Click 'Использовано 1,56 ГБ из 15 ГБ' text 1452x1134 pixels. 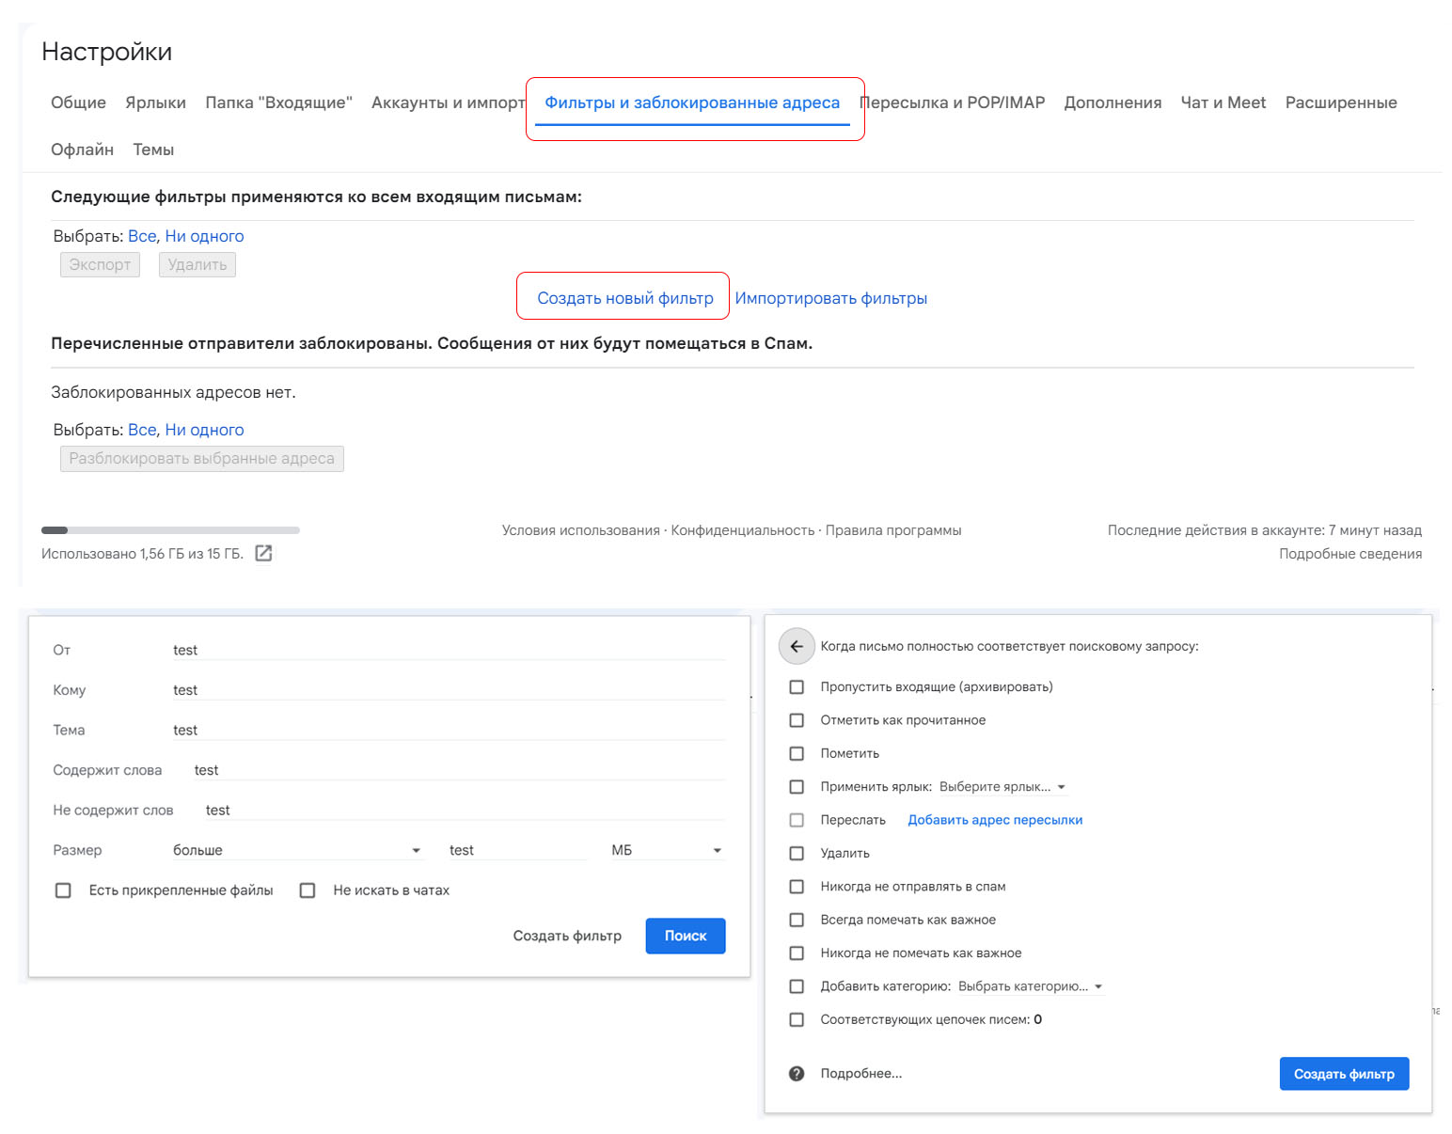click(142, 554)
